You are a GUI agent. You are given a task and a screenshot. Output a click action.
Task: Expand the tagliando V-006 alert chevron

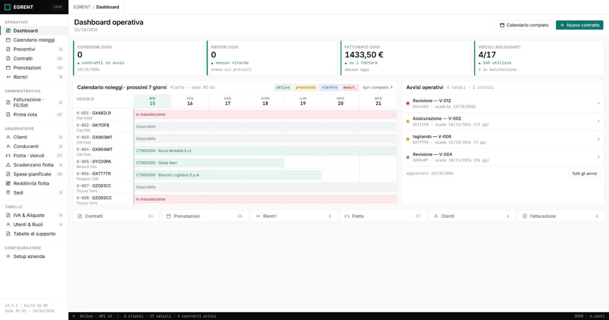[x=599, y=139]
